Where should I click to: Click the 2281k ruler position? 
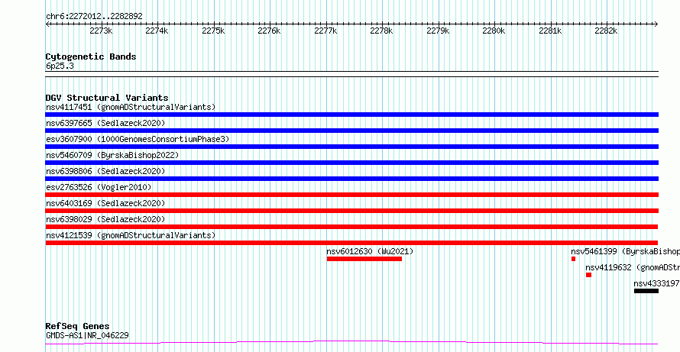[550, 31]
